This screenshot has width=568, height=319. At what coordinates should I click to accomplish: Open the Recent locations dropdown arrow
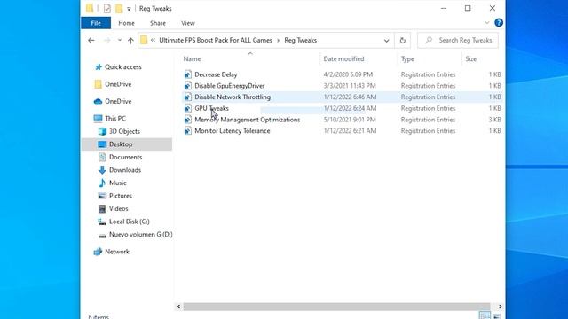tap(120, 41)
